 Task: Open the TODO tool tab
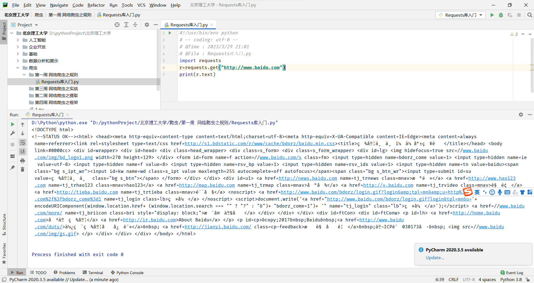click(x=38, y=273)
